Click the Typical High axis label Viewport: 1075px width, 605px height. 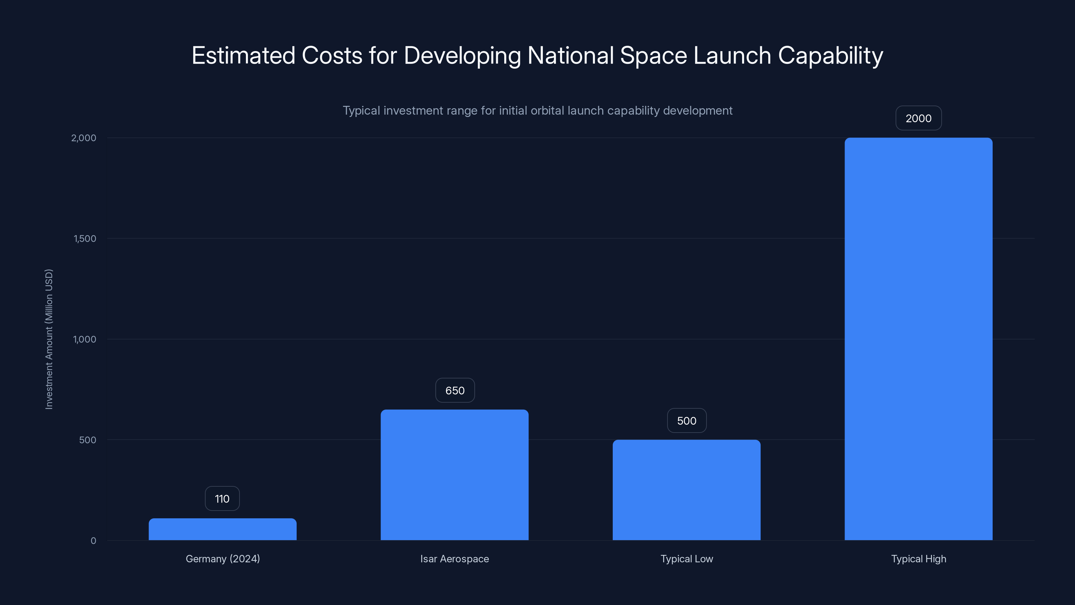pos(918,559)
